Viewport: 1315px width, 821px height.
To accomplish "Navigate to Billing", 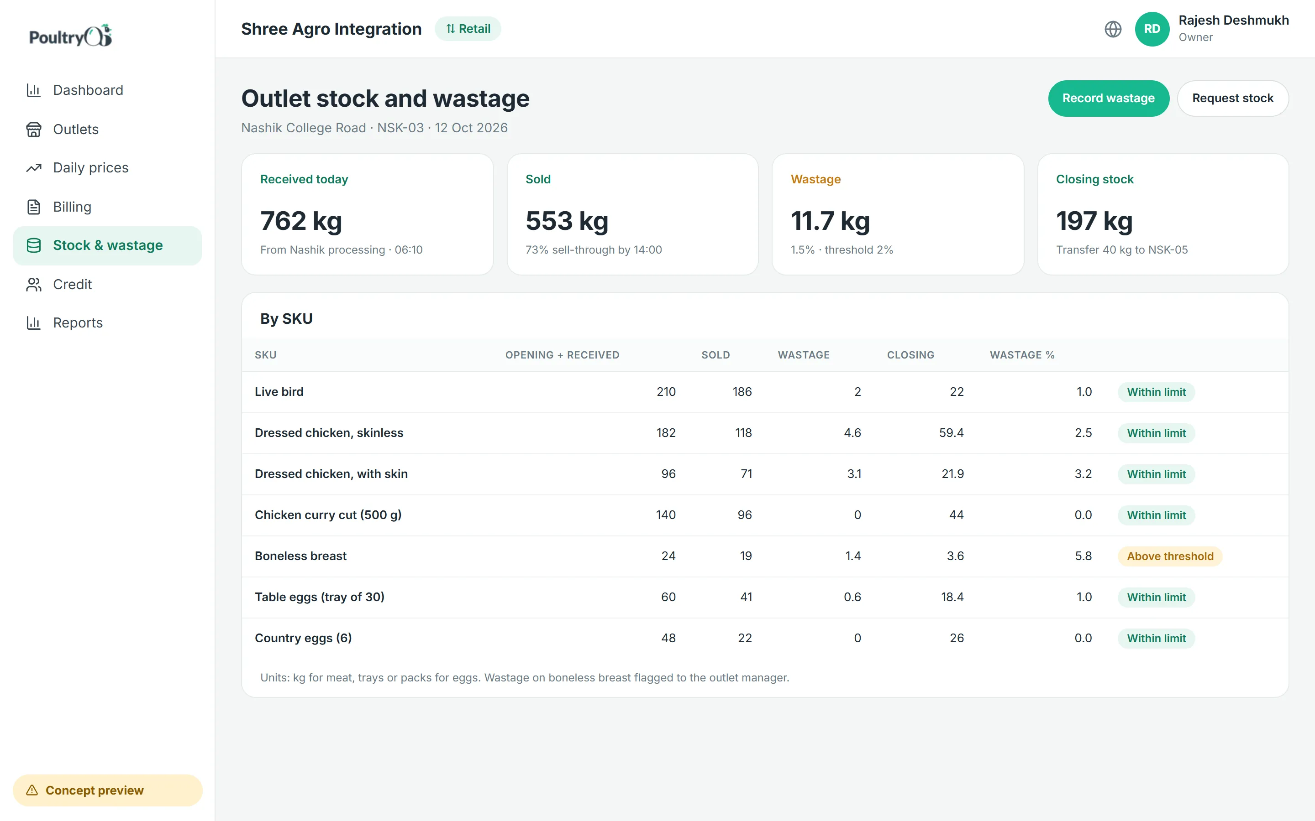I will (107, 207).
